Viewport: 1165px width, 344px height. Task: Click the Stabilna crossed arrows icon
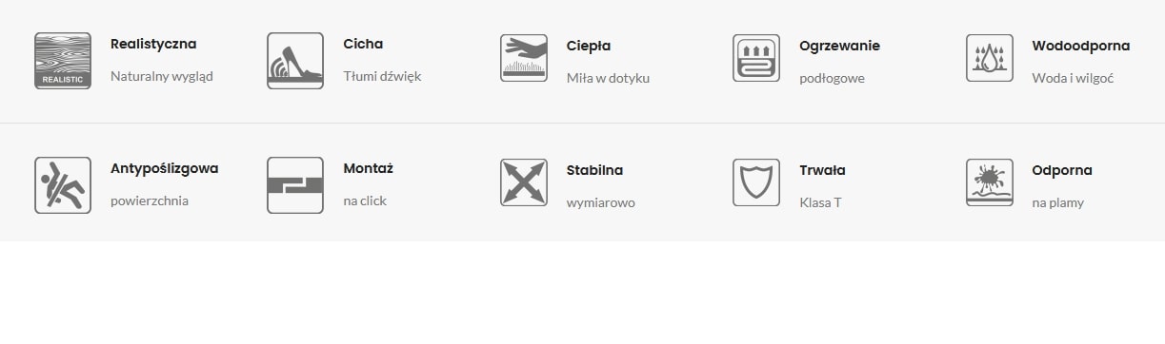coord(524,182)
